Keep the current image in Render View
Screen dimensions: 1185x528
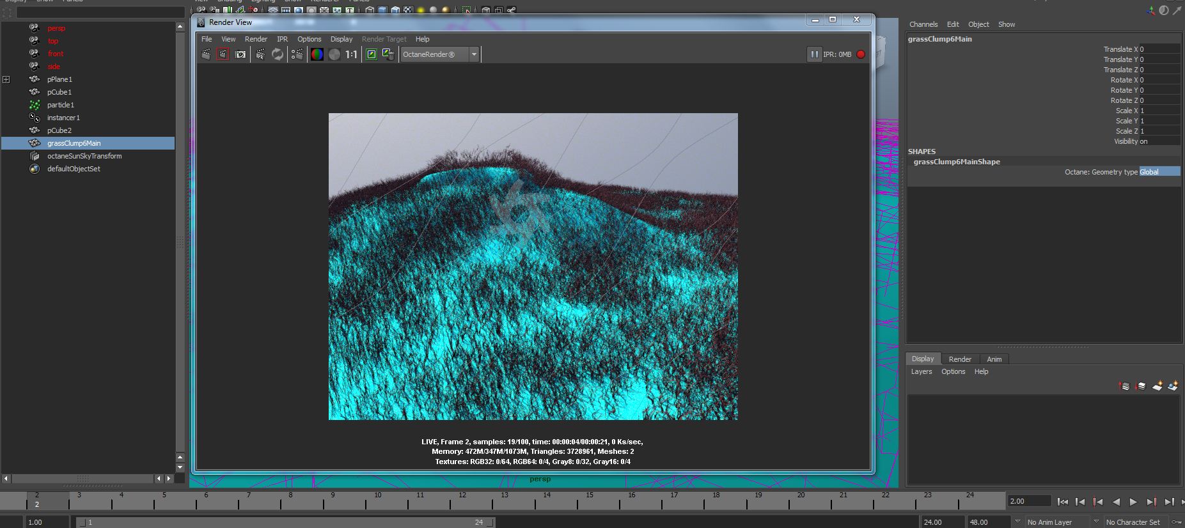[x=372, y=54]
